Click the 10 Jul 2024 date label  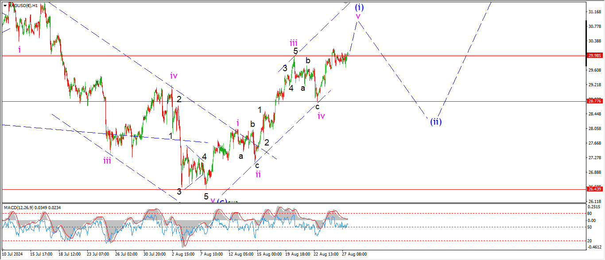pyautogui.click(x=13, y=254)
